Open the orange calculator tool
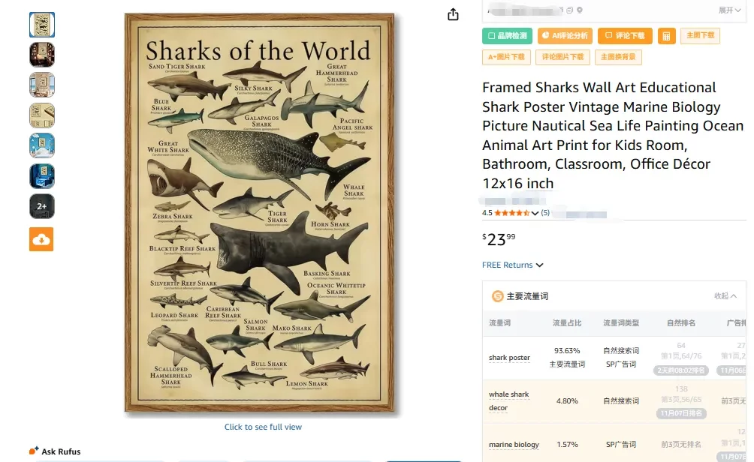 (x=666, y=36)
